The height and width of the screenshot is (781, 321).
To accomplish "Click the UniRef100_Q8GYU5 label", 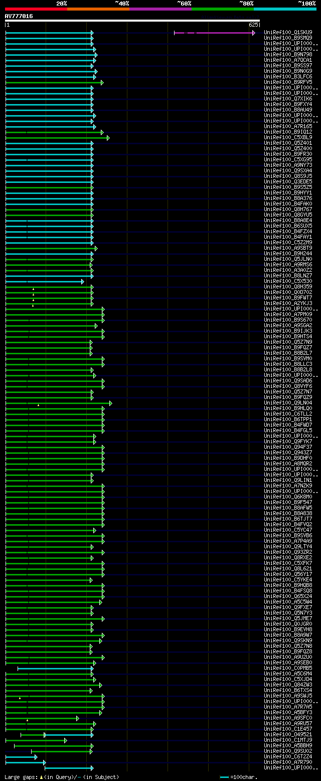I will click(x=288, y=215).
